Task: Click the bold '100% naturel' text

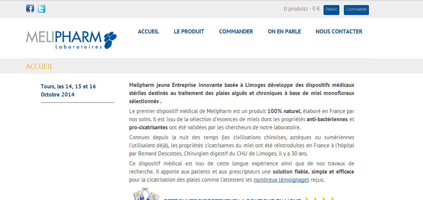Action: (x=283, y=111)
